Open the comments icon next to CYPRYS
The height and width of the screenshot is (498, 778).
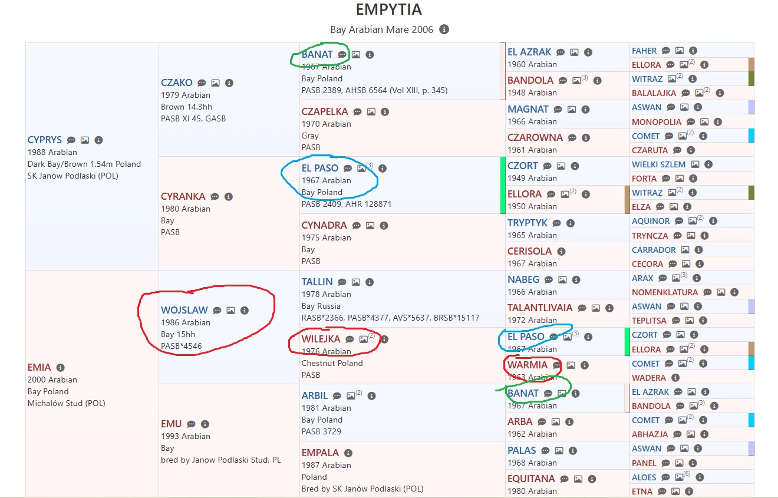click(71, 140)
